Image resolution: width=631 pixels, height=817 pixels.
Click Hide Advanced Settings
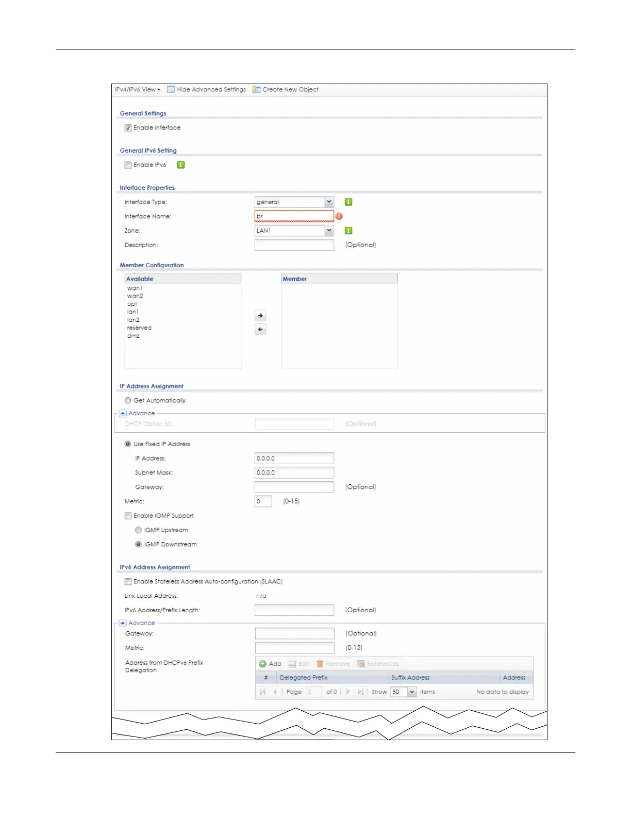tap(206, 90)
